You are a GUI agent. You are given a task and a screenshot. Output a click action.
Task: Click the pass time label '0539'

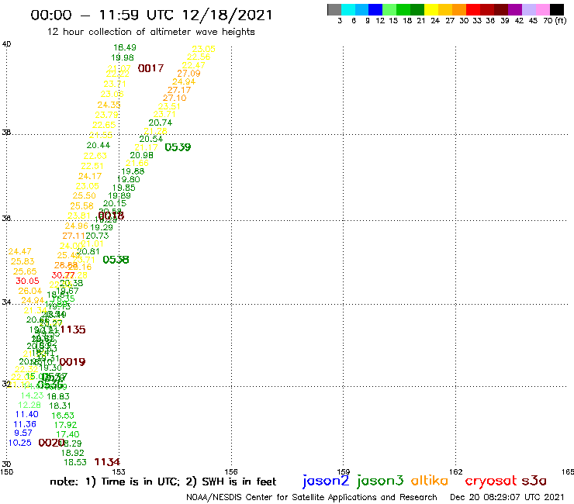click(x=178, y=147)
